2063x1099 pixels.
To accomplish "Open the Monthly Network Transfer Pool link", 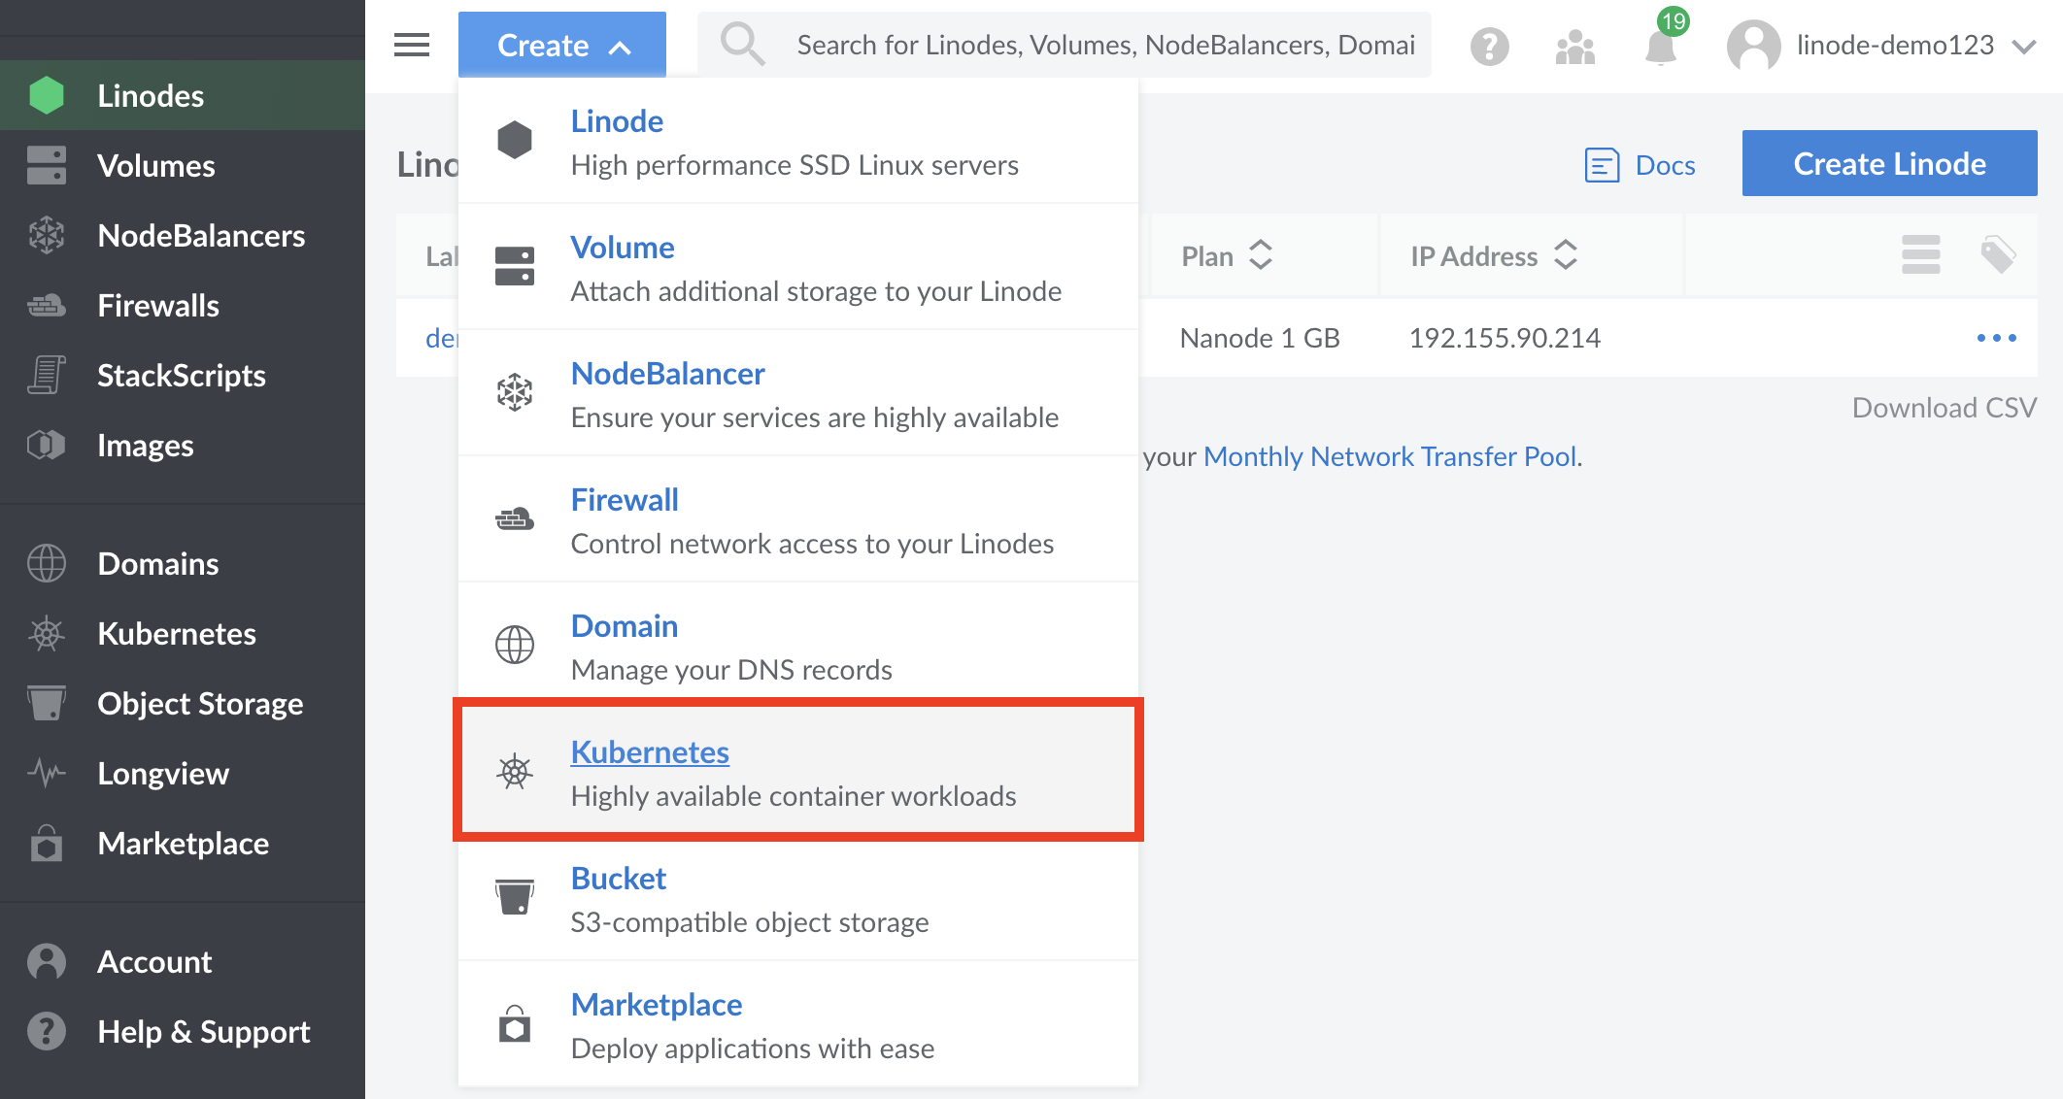I will (1390, 455).
